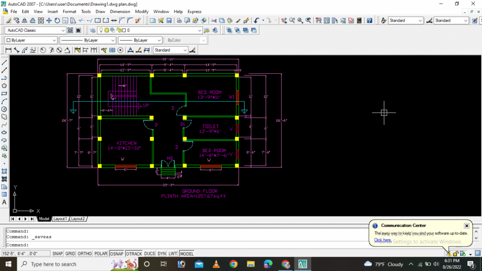Select the Multiline Text tool
The height and width of the screenshot is (271, 482).
click(x=4, y=202)
